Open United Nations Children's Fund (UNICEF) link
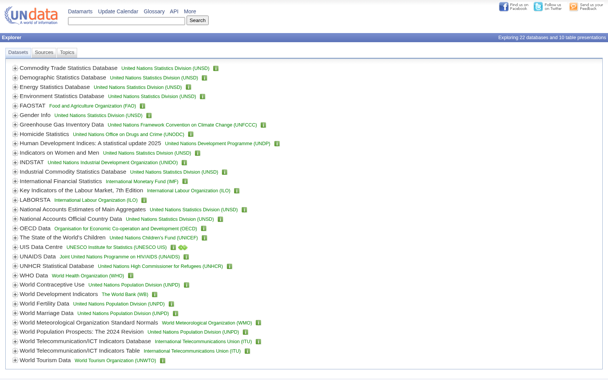 point(154,238)
